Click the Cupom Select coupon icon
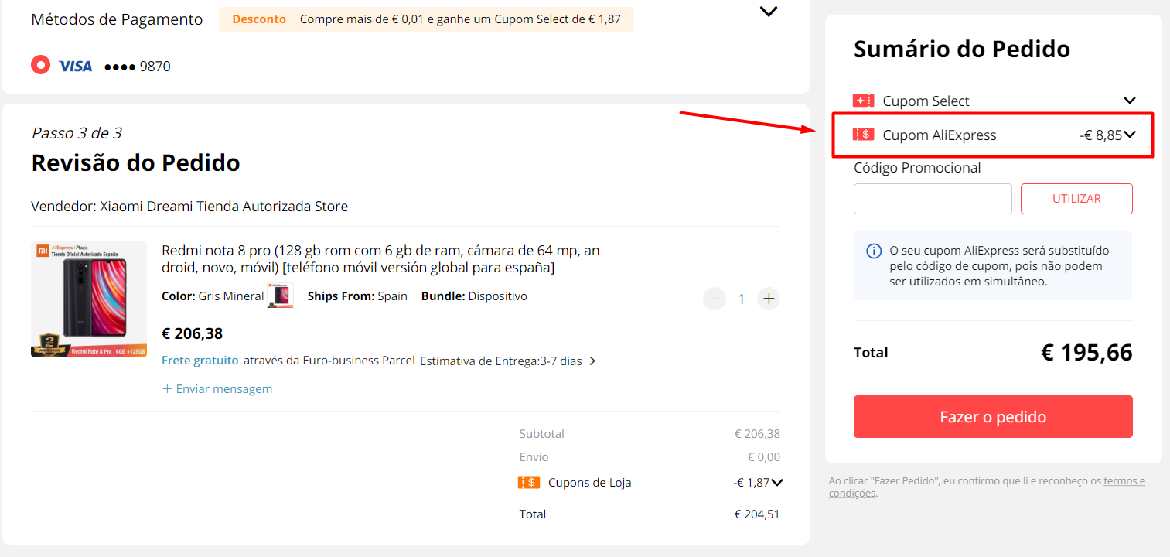1170x557 pixels. 863,101
